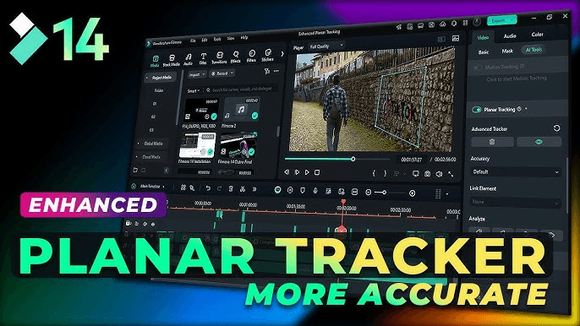
Task: Open the Accuracy Default dropdown
Action: 516,172
